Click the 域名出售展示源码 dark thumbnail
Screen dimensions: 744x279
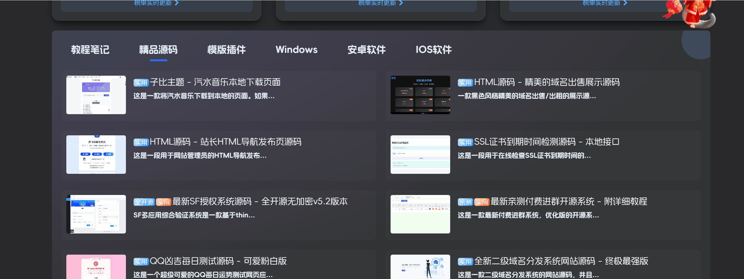(x=420, y=95)
